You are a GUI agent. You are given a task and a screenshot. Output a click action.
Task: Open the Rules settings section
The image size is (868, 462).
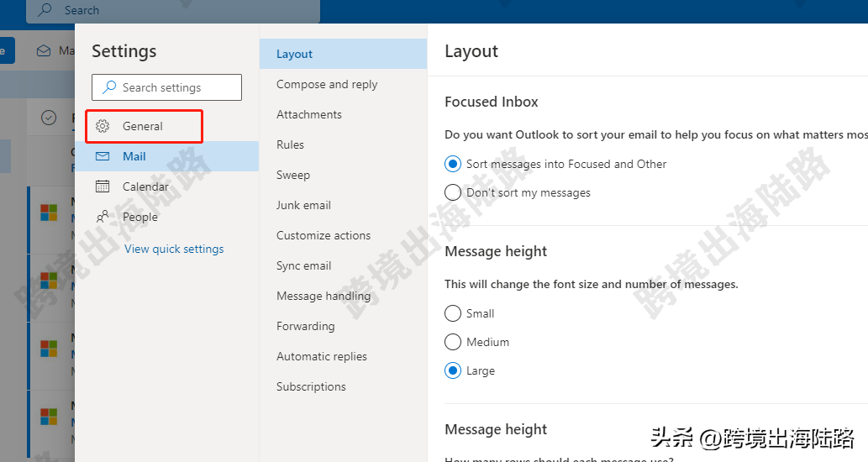(x=290, y=144)
